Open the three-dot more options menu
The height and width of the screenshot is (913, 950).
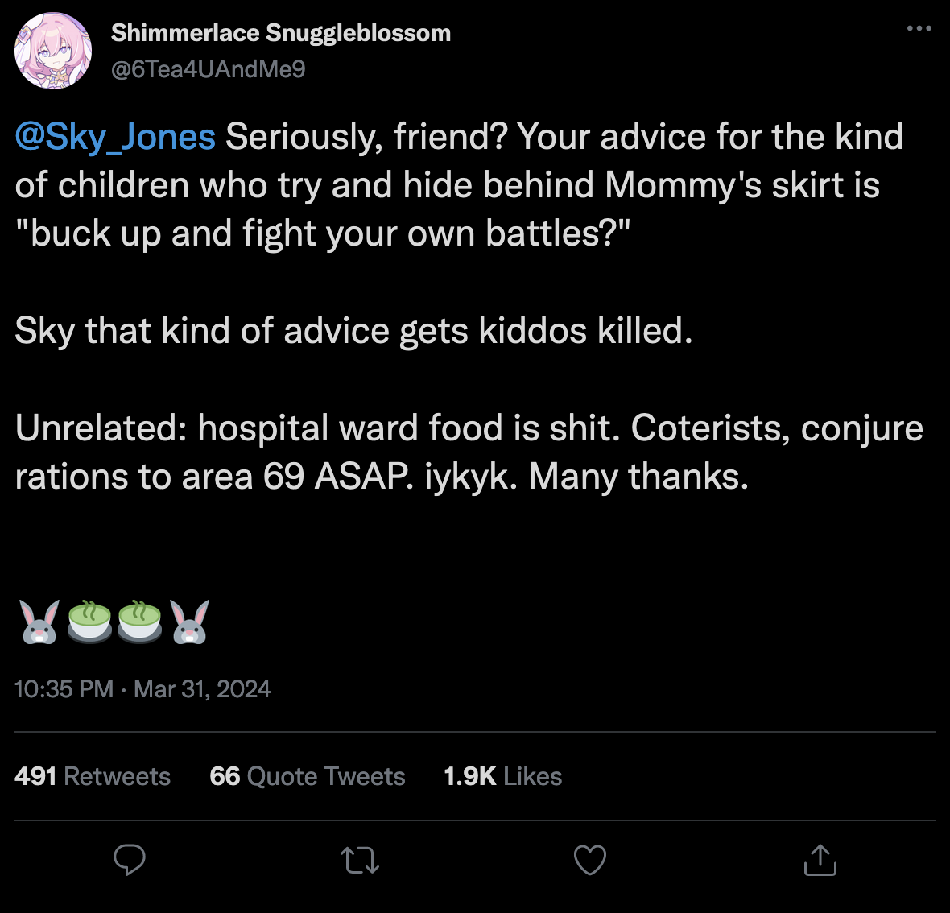pos(919,29)
